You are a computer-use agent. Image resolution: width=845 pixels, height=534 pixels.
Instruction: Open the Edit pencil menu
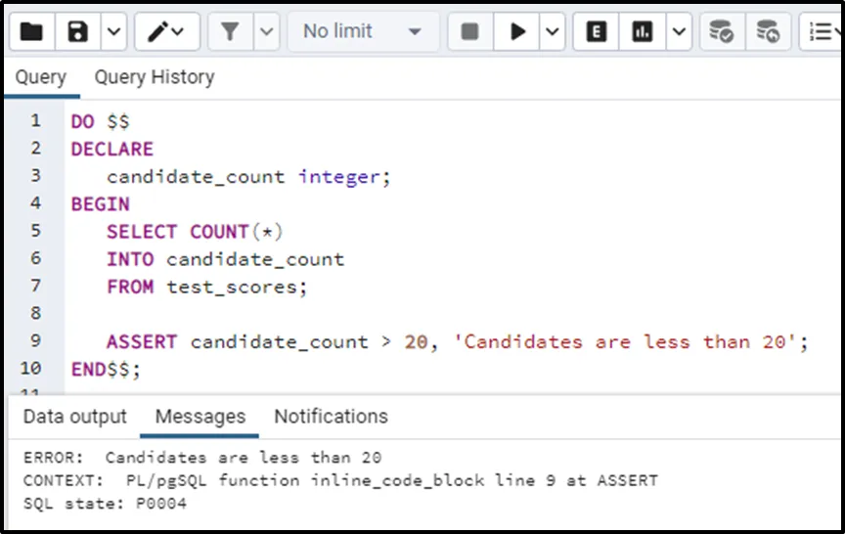pyautogui.click(x=165, y=32)
